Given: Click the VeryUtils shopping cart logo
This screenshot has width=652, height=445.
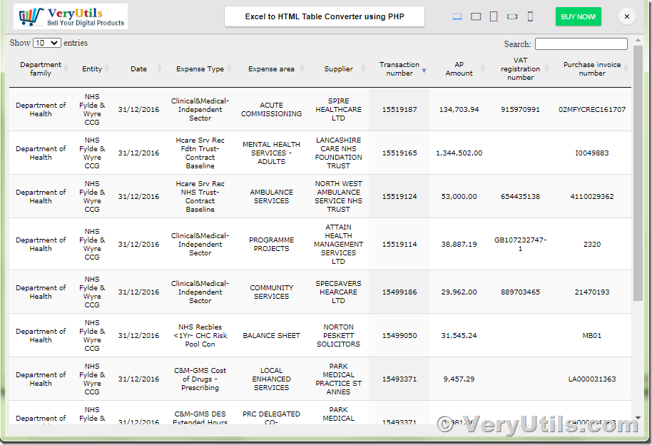Looking at the screenshot, I should click(x=71, y=16).
